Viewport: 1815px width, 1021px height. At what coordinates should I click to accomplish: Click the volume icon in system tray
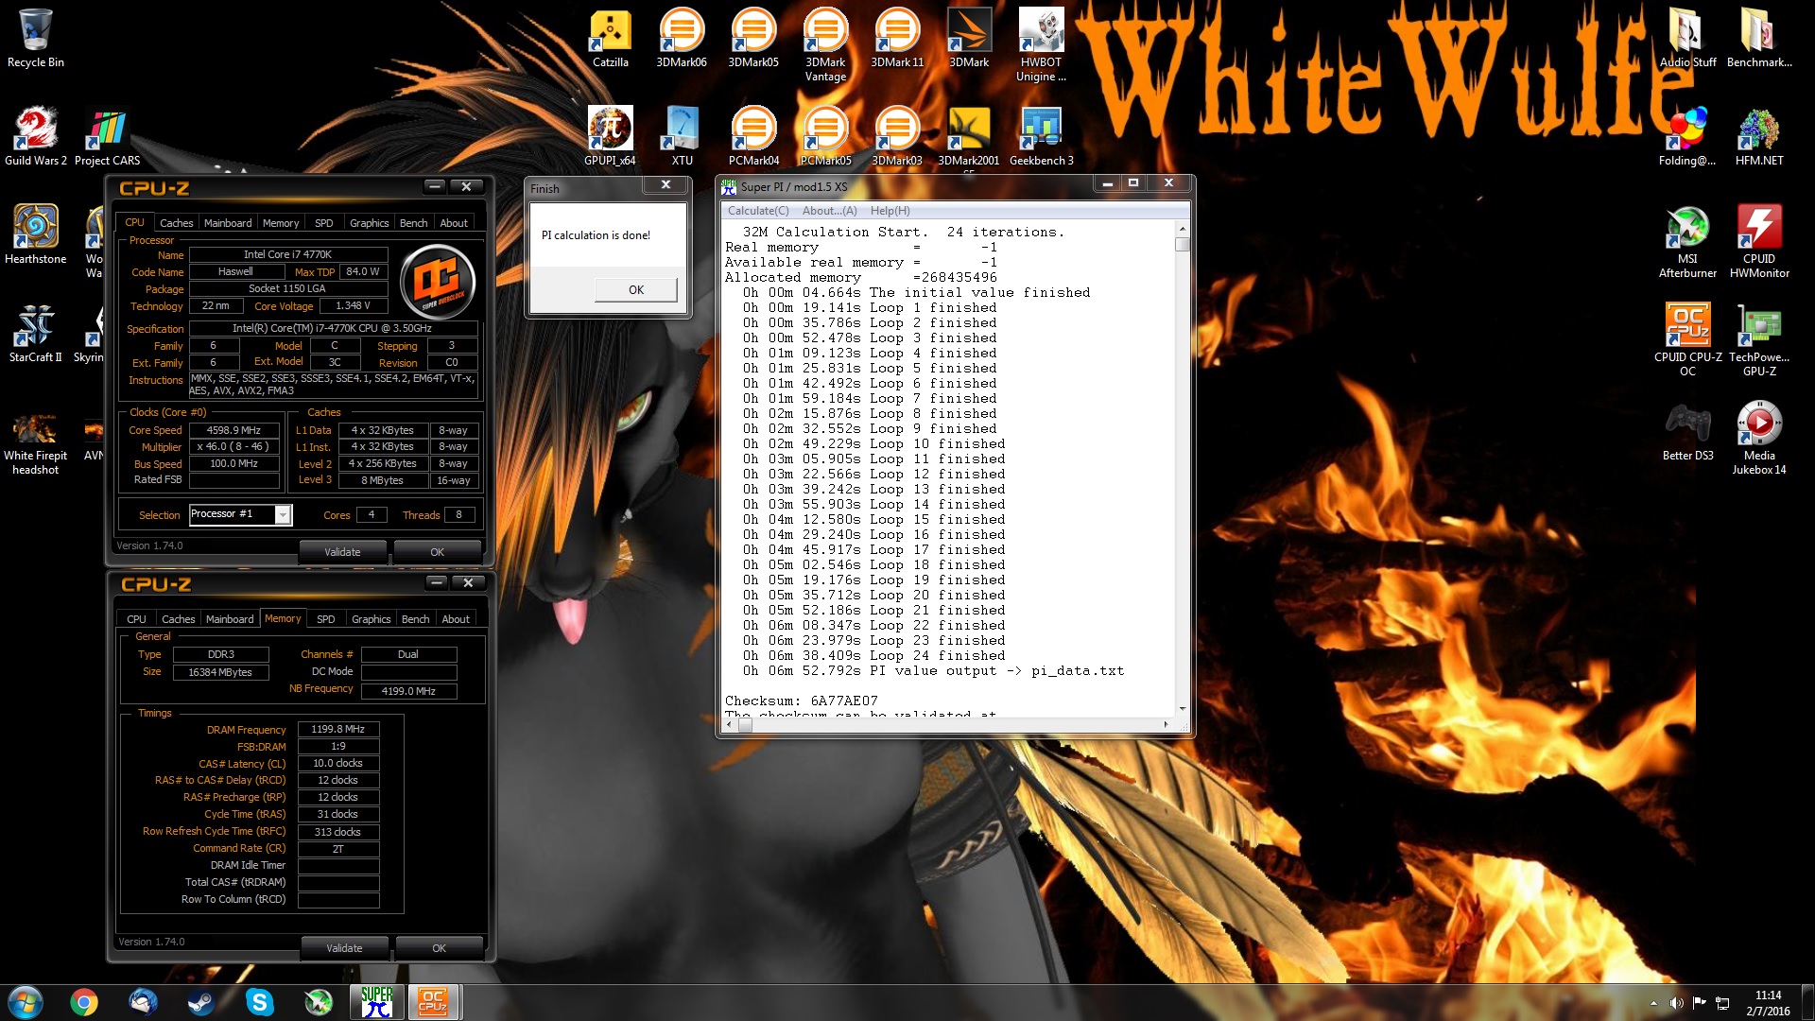coord(1675,1003)
